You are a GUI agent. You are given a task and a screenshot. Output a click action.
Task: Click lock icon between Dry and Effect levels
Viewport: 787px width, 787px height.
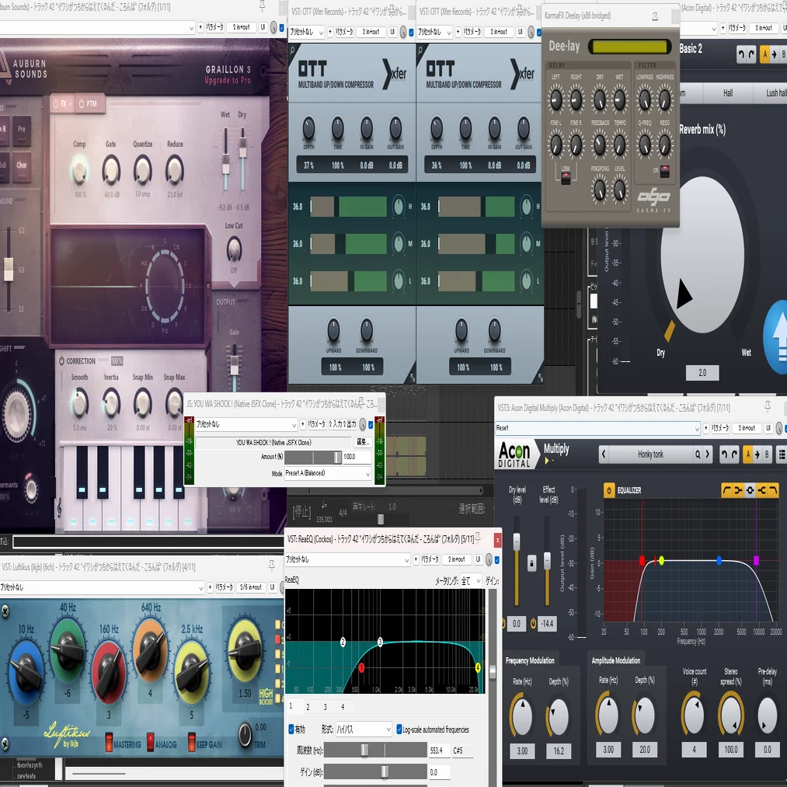pos(531,563)
